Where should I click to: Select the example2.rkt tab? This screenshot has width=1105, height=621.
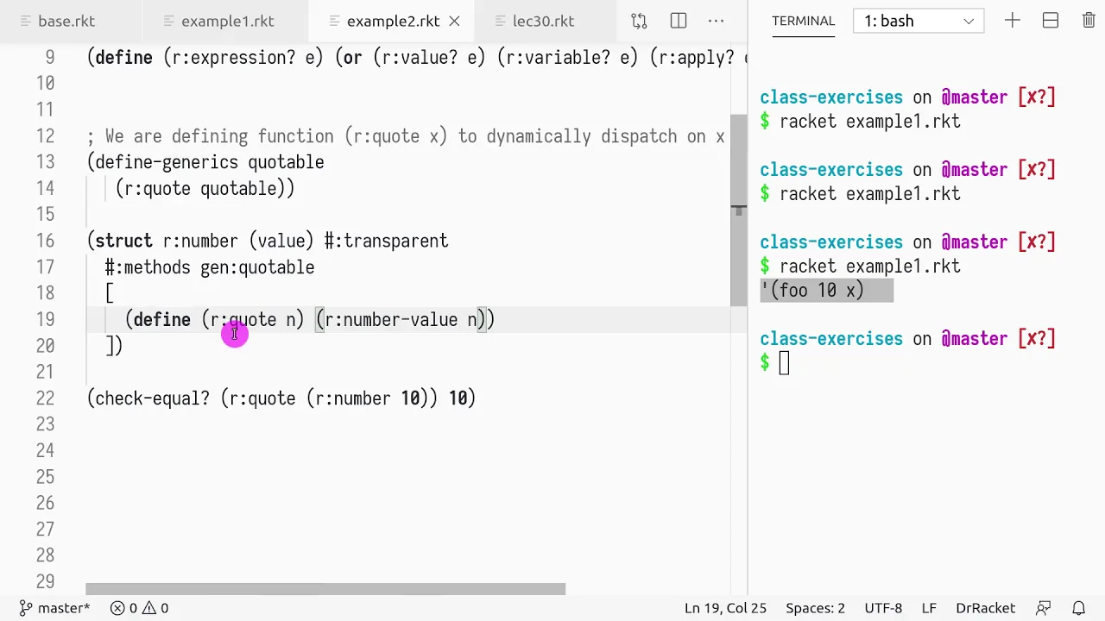click(393, 21)
